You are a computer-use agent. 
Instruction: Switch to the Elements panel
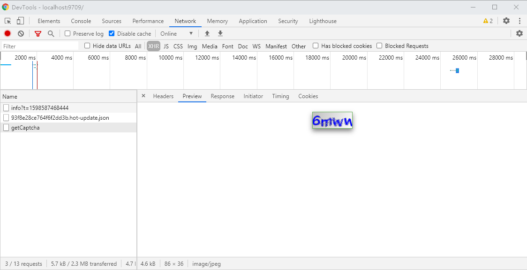(49, 21)
